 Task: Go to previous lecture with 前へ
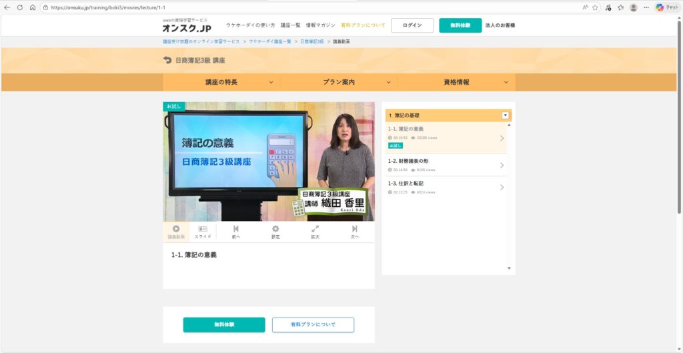click(x=235, y=229)
